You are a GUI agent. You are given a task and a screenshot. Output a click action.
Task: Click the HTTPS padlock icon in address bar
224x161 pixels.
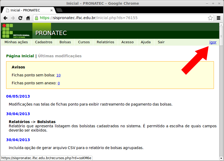click(36, 18)
